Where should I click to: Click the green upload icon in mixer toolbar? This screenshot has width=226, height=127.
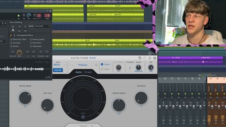(x=203, y=75)
